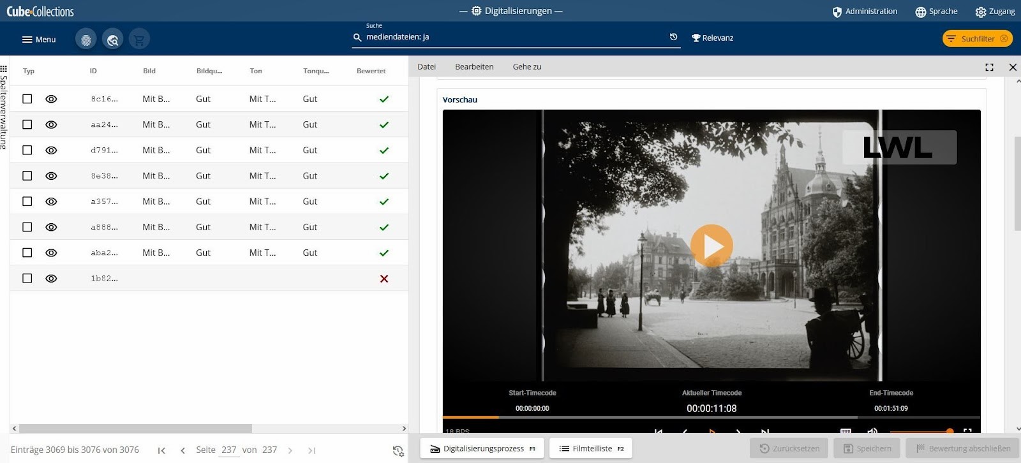The height and width of the screenshot is (463, 1021).
Task: Expand preview panel to fullscreen
Action: [x=989, y=67]
